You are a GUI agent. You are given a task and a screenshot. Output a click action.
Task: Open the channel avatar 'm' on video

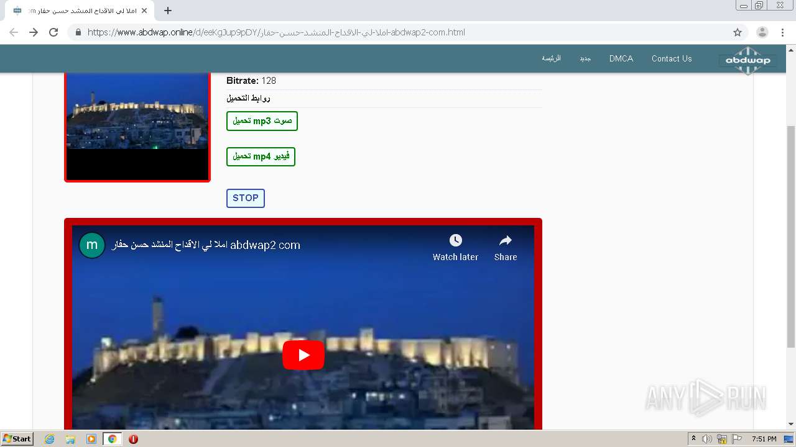[x=92, y=245]
